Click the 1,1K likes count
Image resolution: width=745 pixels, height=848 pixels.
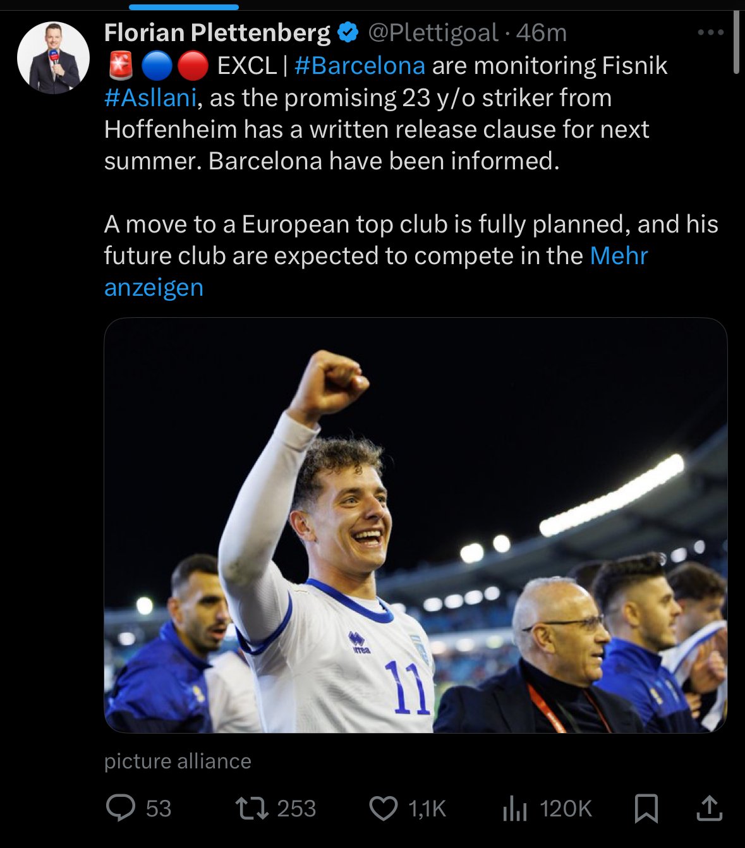(x=427, y=808)
